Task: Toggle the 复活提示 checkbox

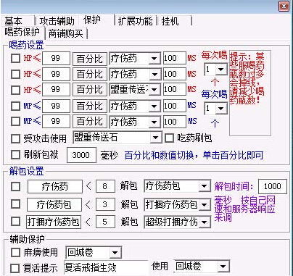Action: tap(15, 268)
